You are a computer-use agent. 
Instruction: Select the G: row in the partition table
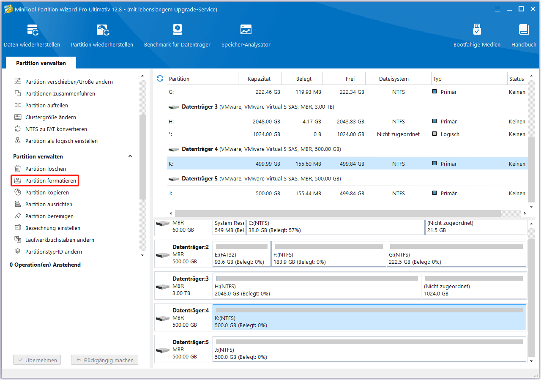[x=347, y=92]
